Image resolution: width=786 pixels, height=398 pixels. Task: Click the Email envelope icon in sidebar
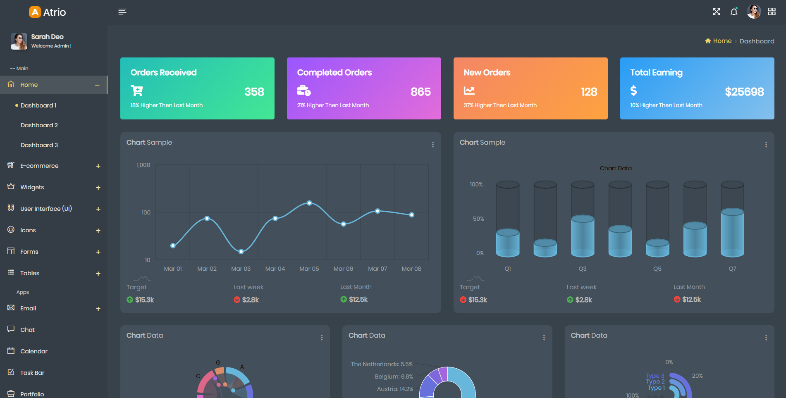pyautogui.click(x=11, y=307)
